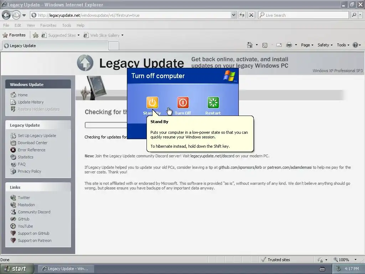This screenshot has height=274, width=365.
Task: Click the Add to Favorites Bar icon
Action: click(36, 35)
